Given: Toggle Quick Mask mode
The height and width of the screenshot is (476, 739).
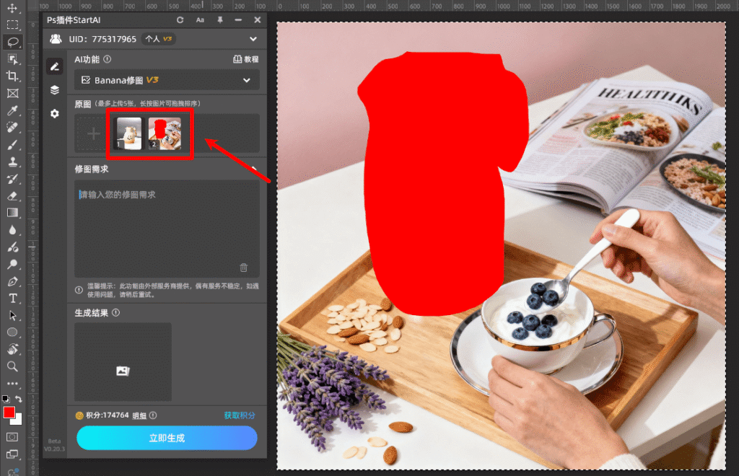Looking at the screenshot, I should click(x=12, y=437).
